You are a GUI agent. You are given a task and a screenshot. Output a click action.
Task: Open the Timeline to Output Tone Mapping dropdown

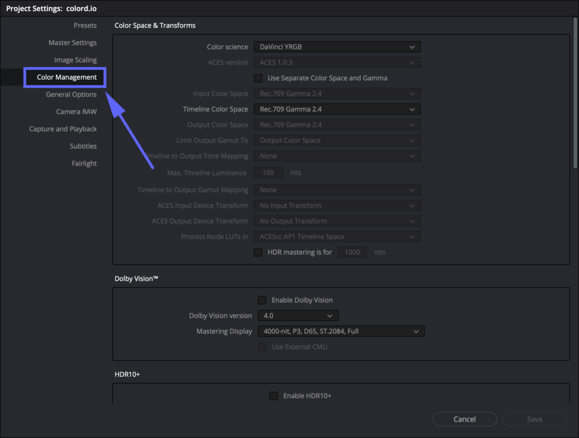pyautogui.click(x=337, y=155)
